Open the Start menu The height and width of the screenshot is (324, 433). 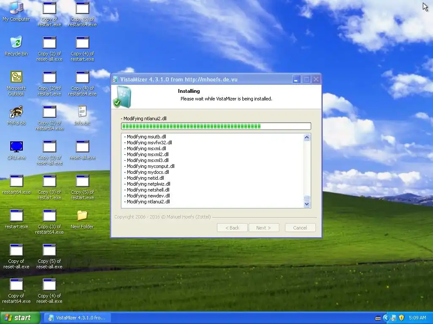20,318
